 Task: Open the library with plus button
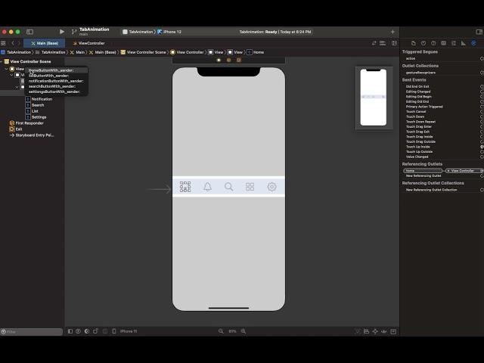[392, 32]
